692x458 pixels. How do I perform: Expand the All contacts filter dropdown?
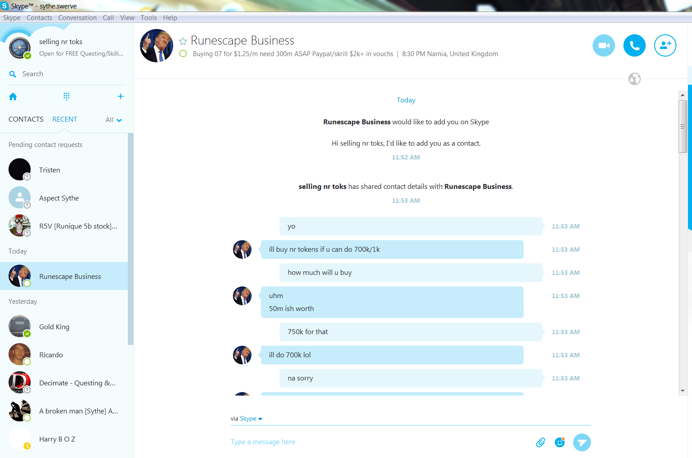114,120
